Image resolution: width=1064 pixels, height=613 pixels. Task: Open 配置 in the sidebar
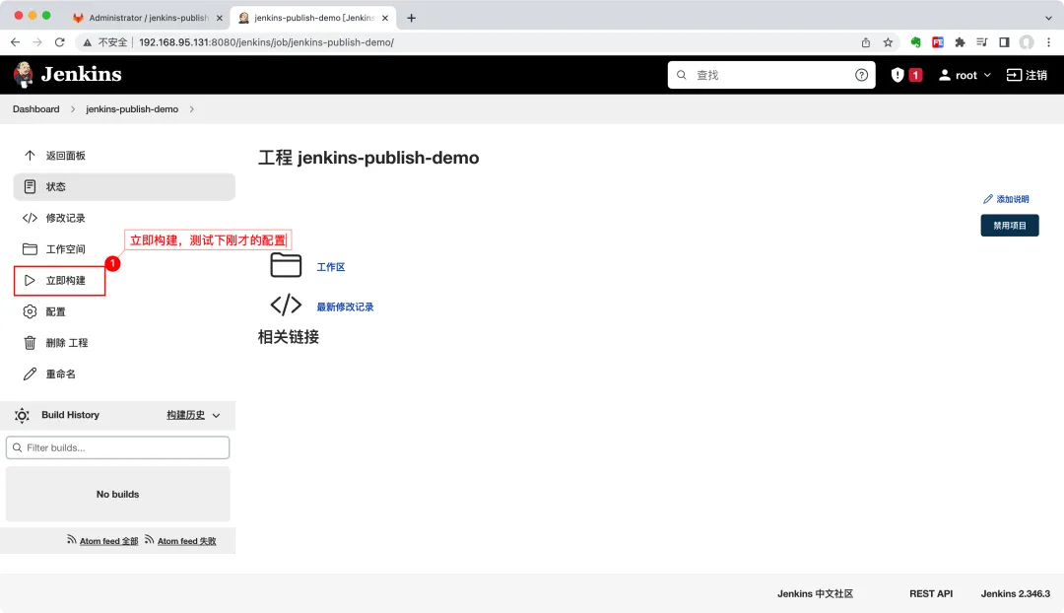124,311
